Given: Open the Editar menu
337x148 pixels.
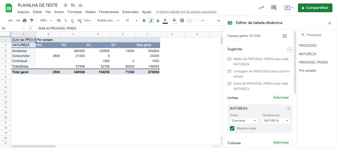Looking at the screenshot, I should pos(38,12).
